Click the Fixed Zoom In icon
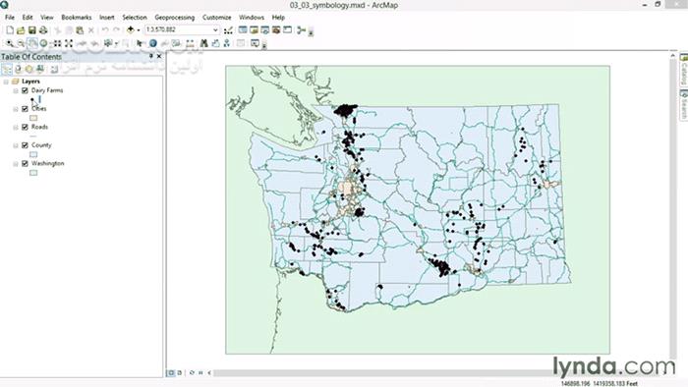688x387 pixels. (57, 43)
